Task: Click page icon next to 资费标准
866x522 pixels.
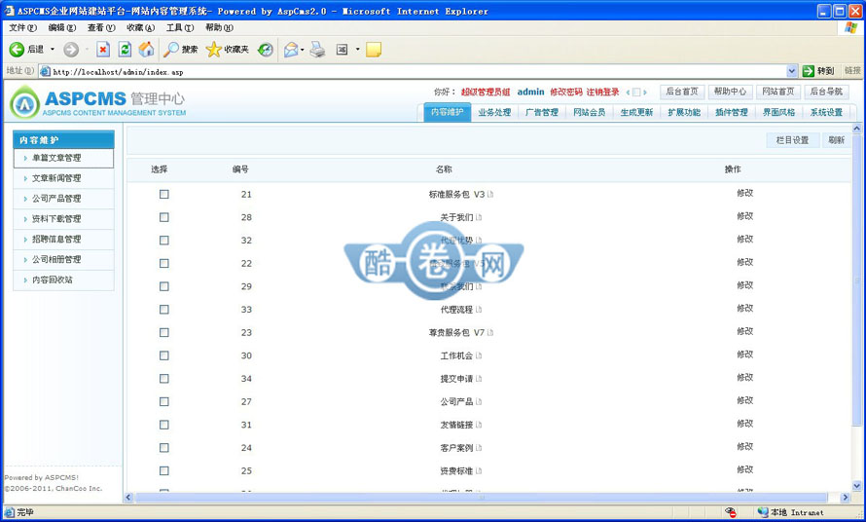Action: (x=479, y=471)
